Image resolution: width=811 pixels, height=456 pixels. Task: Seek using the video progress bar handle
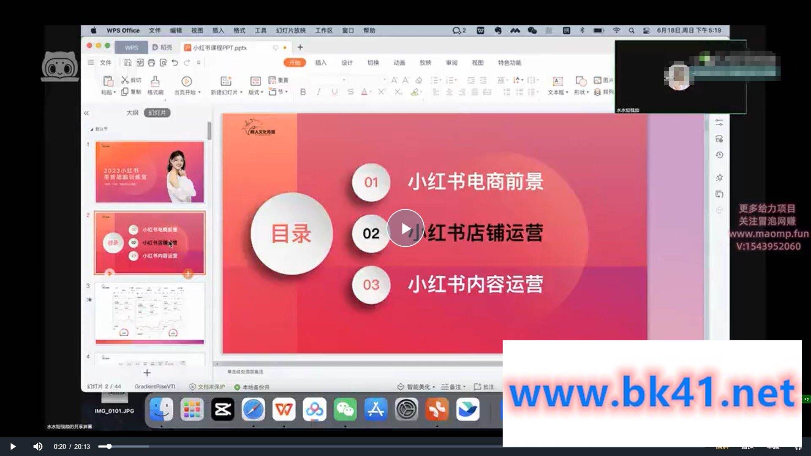(109, 446)
